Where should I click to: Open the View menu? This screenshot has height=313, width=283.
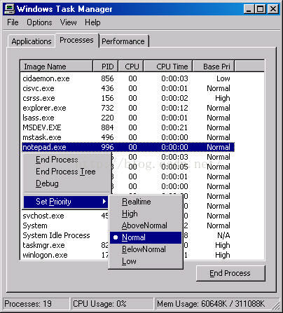[x=68, y=22]
